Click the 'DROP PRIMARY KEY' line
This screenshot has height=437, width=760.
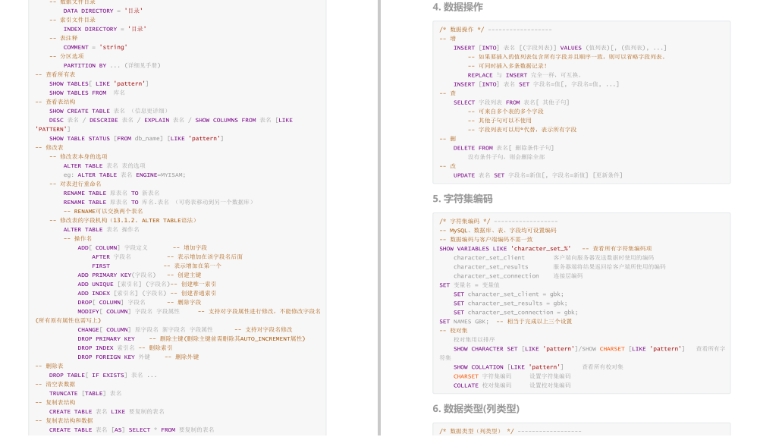click(x=191, y=339)
